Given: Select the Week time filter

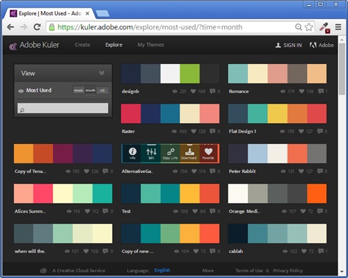Looking at the screenshot, I should pyautogui.click(x=79, y=90).
